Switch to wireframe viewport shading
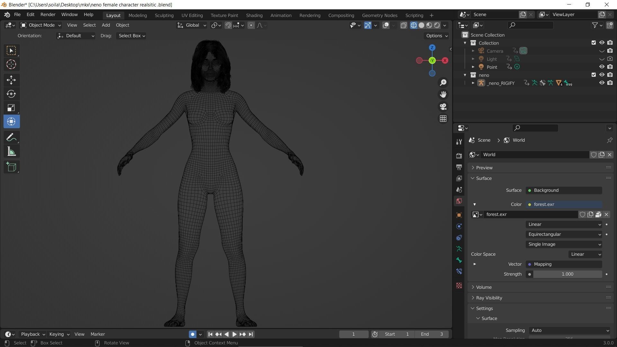The image size is (617, 347). [x=414, y=25]
